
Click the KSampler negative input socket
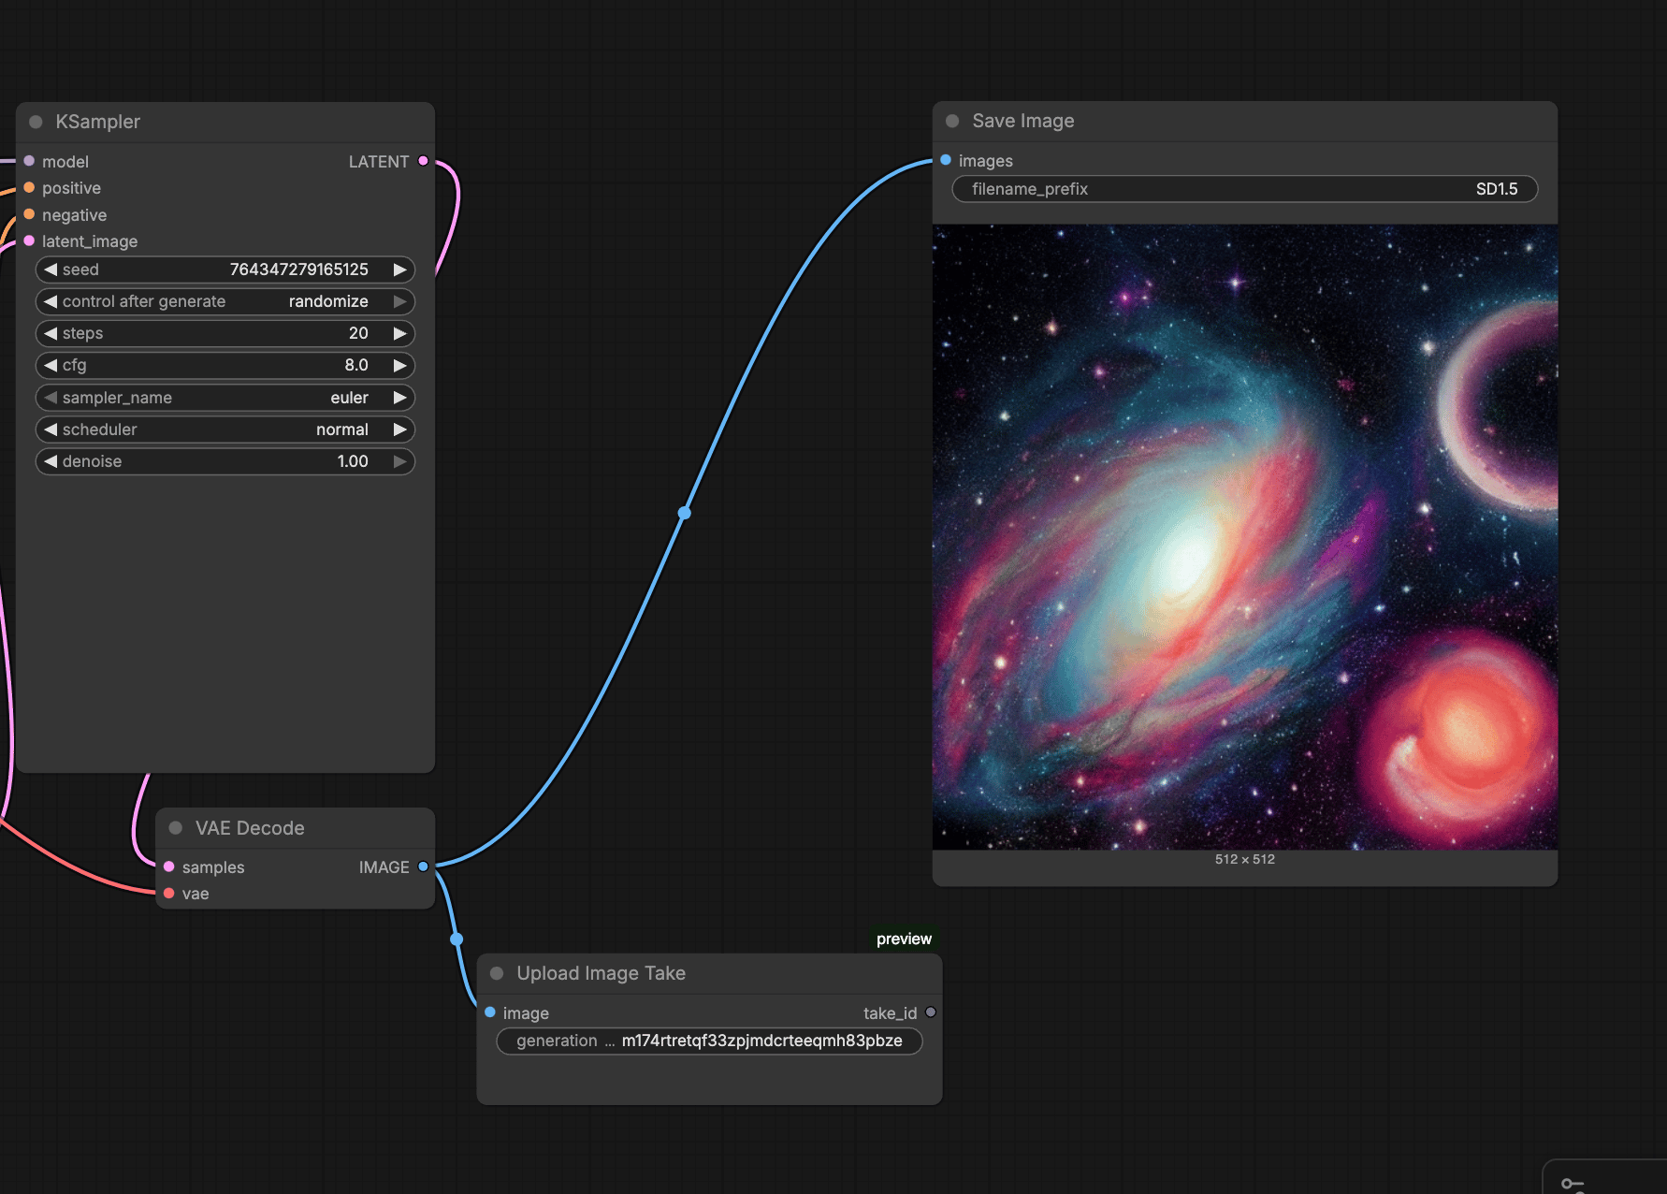tap(29, 214)
